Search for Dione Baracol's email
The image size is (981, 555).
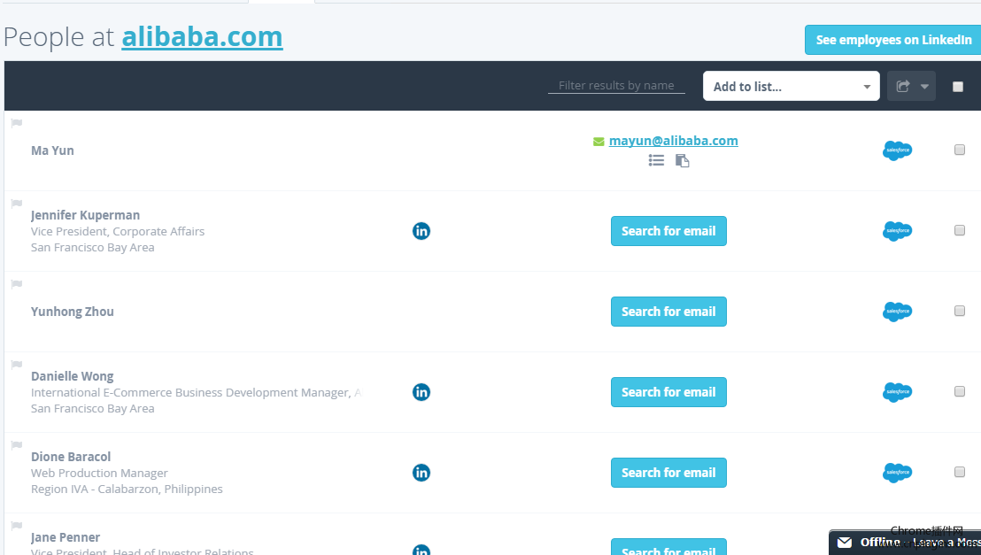668,473
